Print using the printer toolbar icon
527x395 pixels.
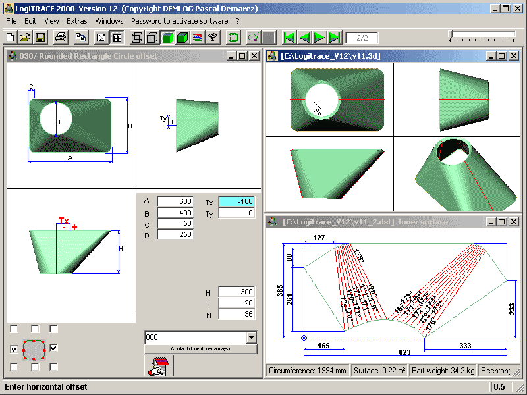(61, 38)
